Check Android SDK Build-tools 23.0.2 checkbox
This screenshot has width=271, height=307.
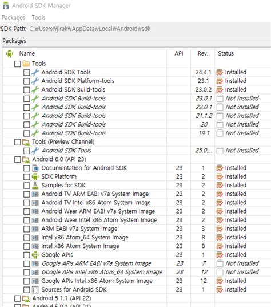[26, 90]
